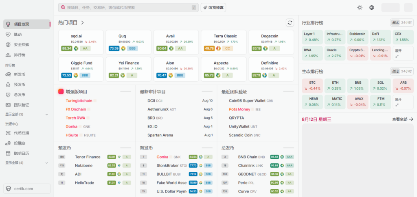Open the 增强版项目 section header
The image size is (417, 197).
pos(77,92)
